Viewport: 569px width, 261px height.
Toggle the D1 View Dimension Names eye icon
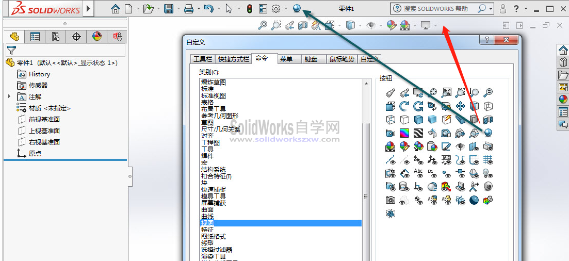(x=432, y=173)
